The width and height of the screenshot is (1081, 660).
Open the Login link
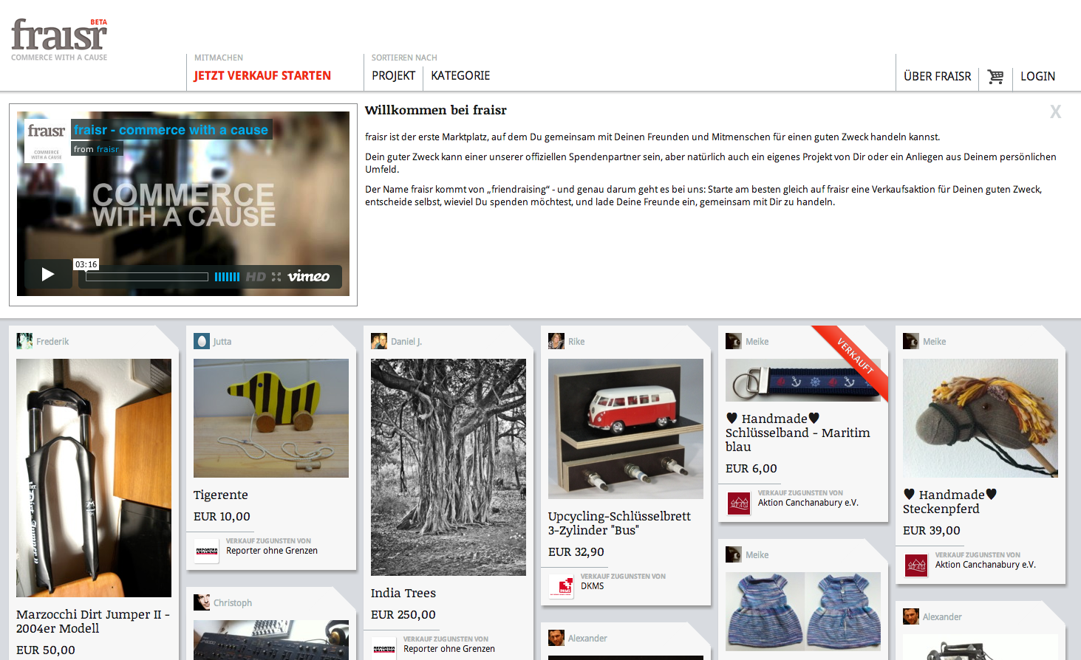pyautogui.click(x=1037, y=76)
